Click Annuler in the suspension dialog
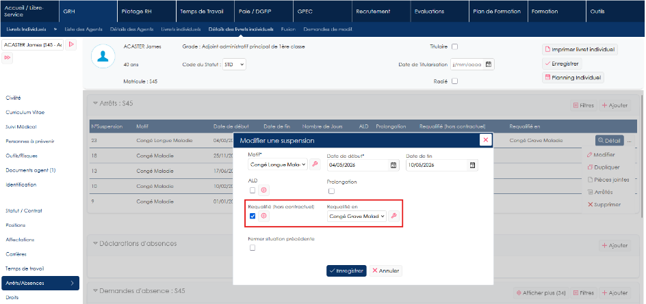 pyautogui.click(x=386, y=271)
